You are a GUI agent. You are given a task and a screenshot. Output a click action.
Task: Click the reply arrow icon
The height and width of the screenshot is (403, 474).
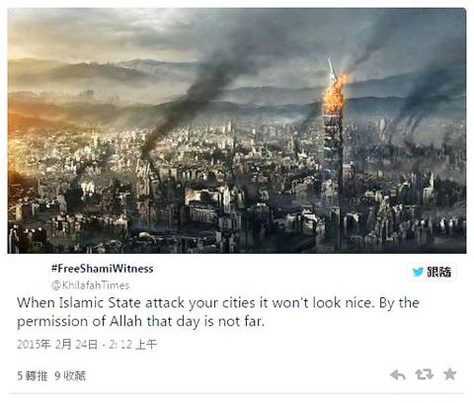pos(398,374)
